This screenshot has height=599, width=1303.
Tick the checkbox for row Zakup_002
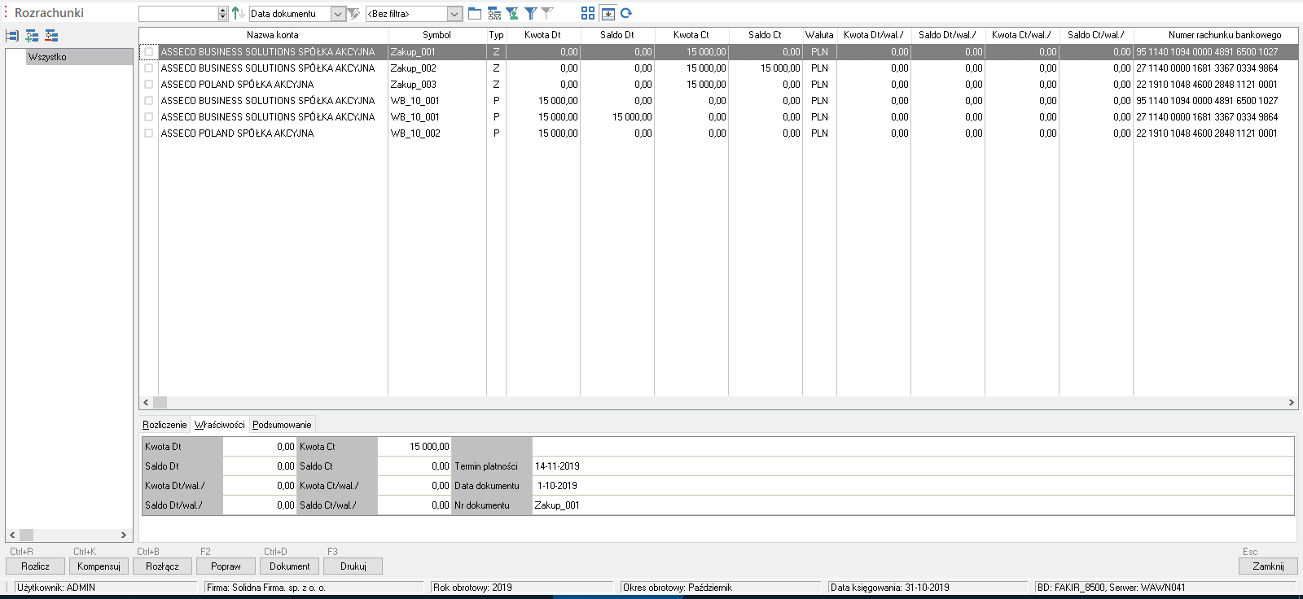pyautogui.click(x=149, y=68)
